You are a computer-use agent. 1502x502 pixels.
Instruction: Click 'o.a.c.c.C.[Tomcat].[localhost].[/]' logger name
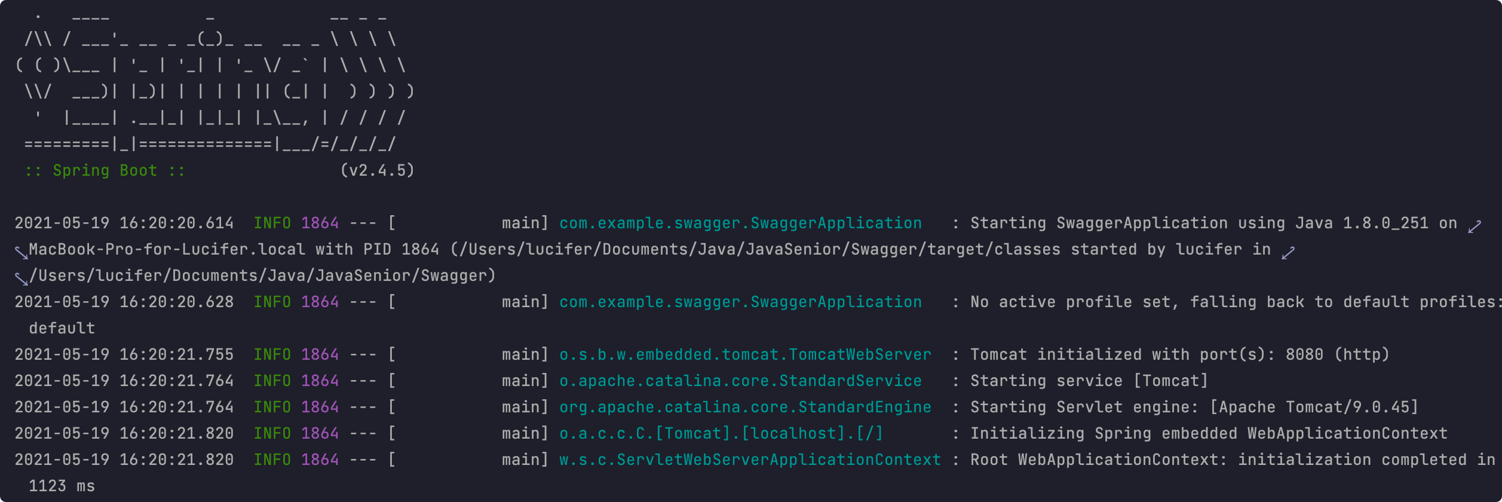(x=722, y=433)
